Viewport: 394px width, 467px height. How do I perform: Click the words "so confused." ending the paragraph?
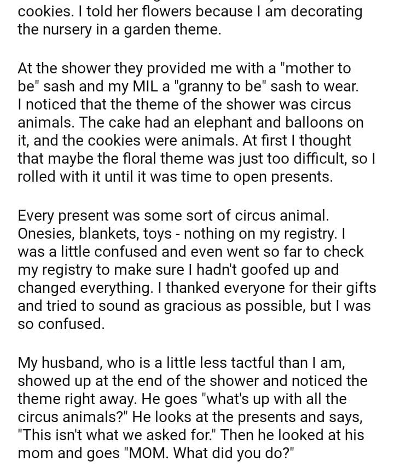[x=61, y=324]
